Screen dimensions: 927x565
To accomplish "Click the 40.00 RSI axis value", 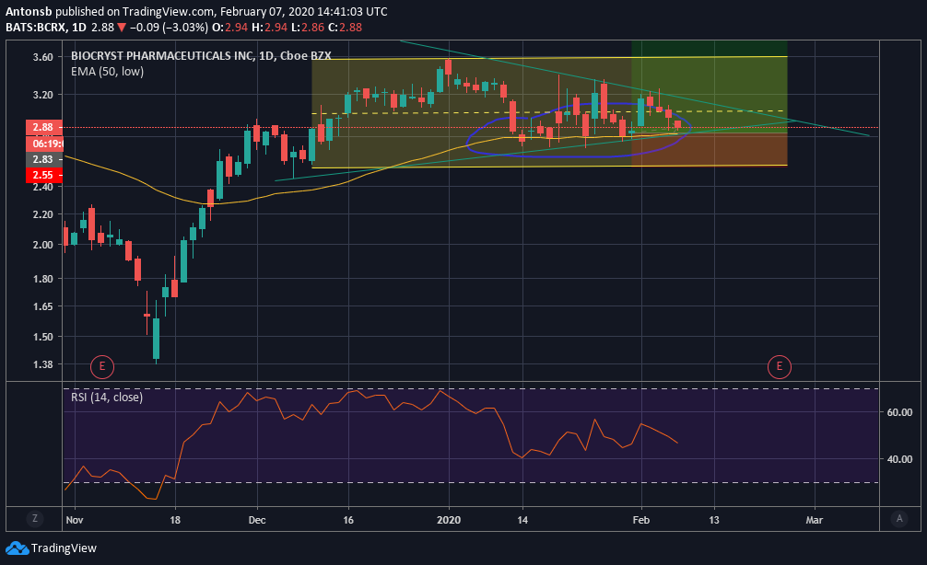I will (899, 459).
